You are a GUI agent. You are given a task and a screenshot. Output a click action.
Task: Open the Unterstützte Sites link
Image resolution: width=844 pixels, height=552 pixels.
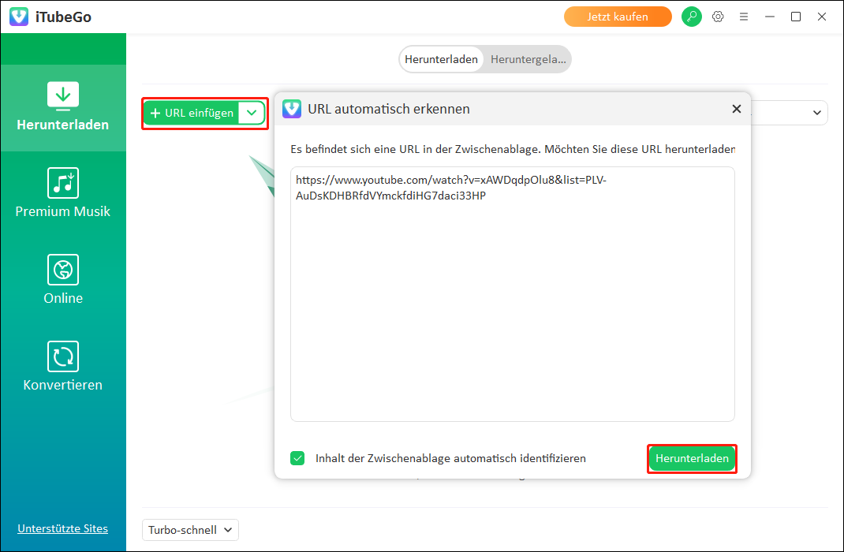(x=62, y=528)
